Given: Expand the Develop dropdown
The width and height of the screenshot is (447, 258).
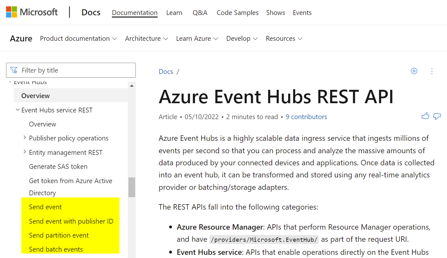Looking at the screenshot, I should (242, 39).
